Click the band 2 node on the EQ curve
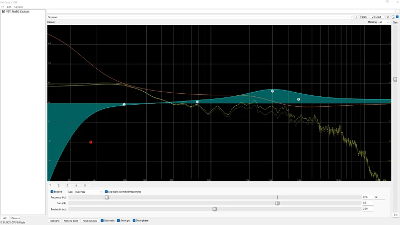The width and height of the screenshot is (400, 225). coord(197,102)
